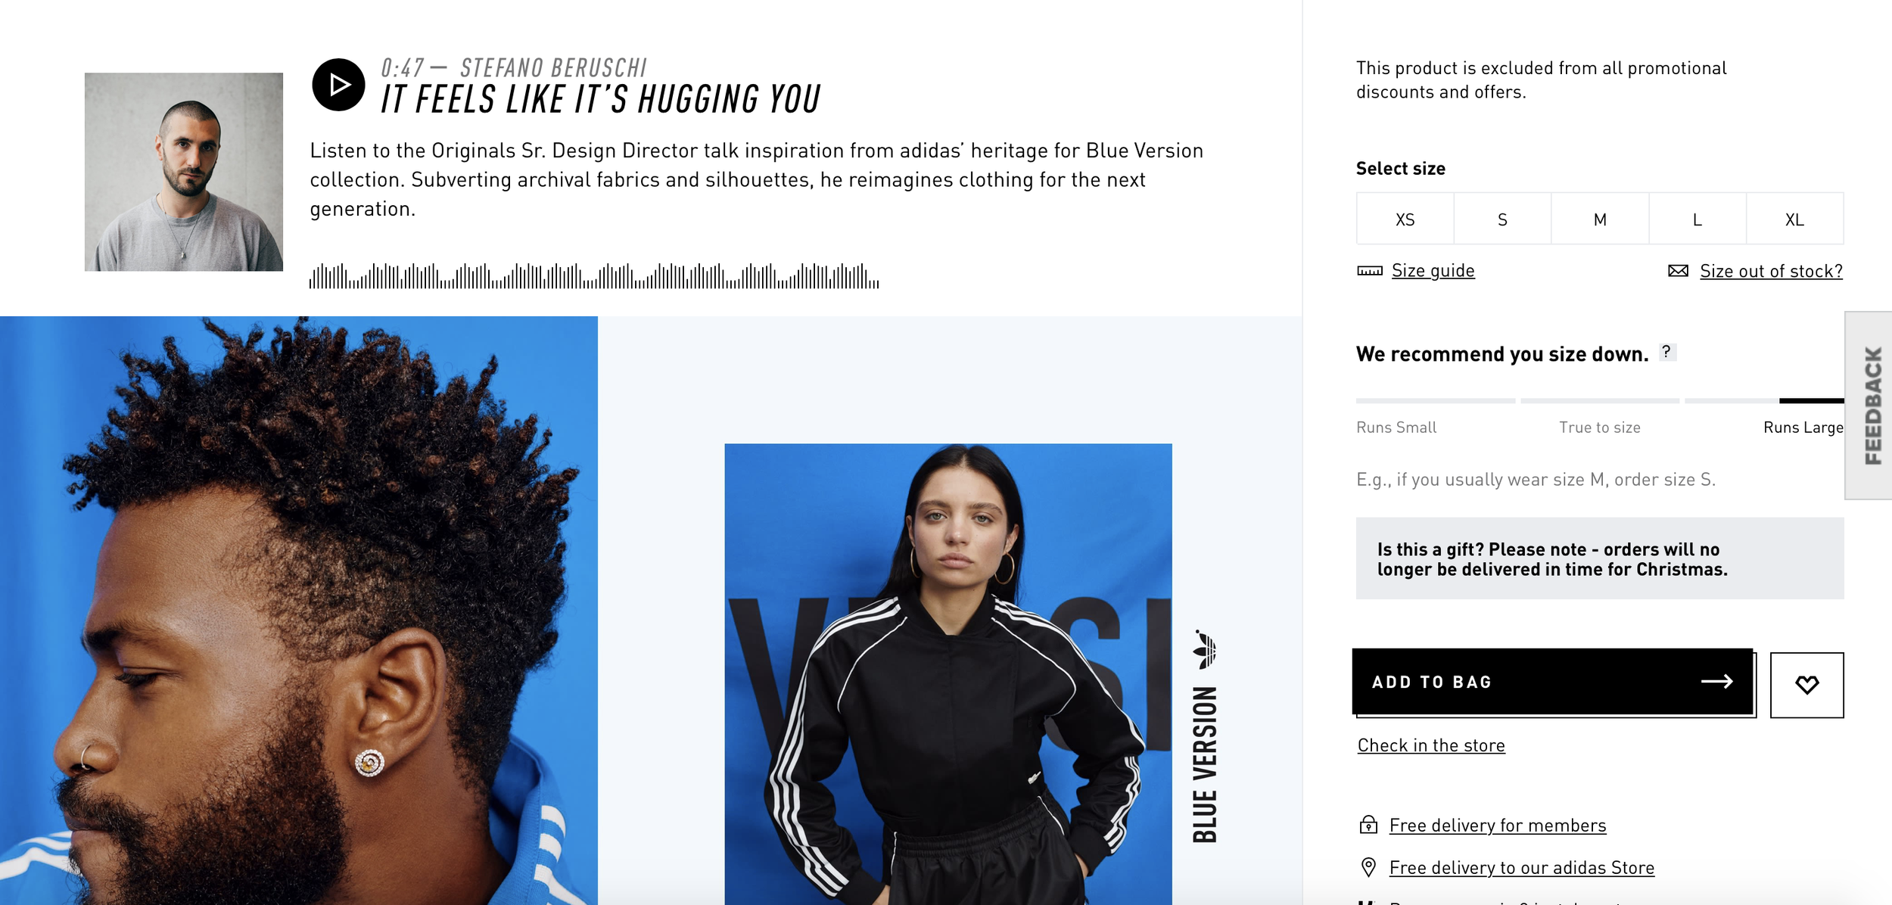Click the lock icon beside free member delivery
Screen dimensions: 1892x905
click(x=1368, y=825)
